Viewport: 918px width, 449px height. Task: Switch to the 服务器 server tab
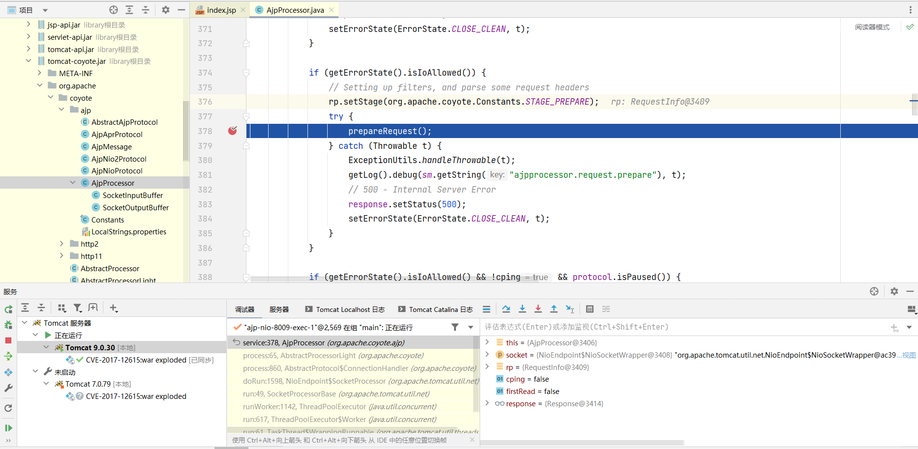click(279, 309)
